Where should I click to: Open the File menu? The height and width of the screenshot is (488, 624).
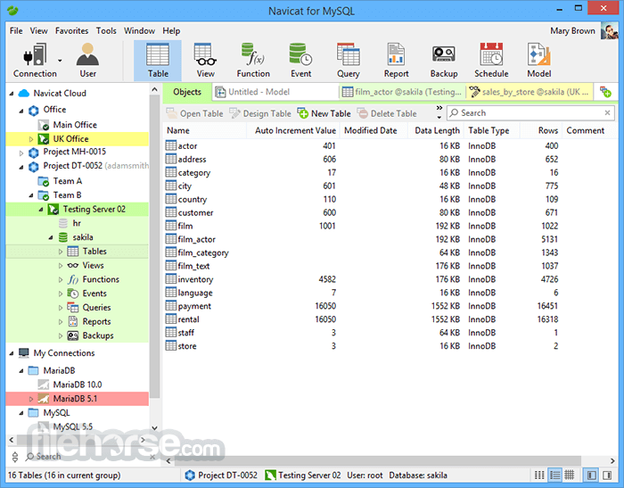coord(16,30)
